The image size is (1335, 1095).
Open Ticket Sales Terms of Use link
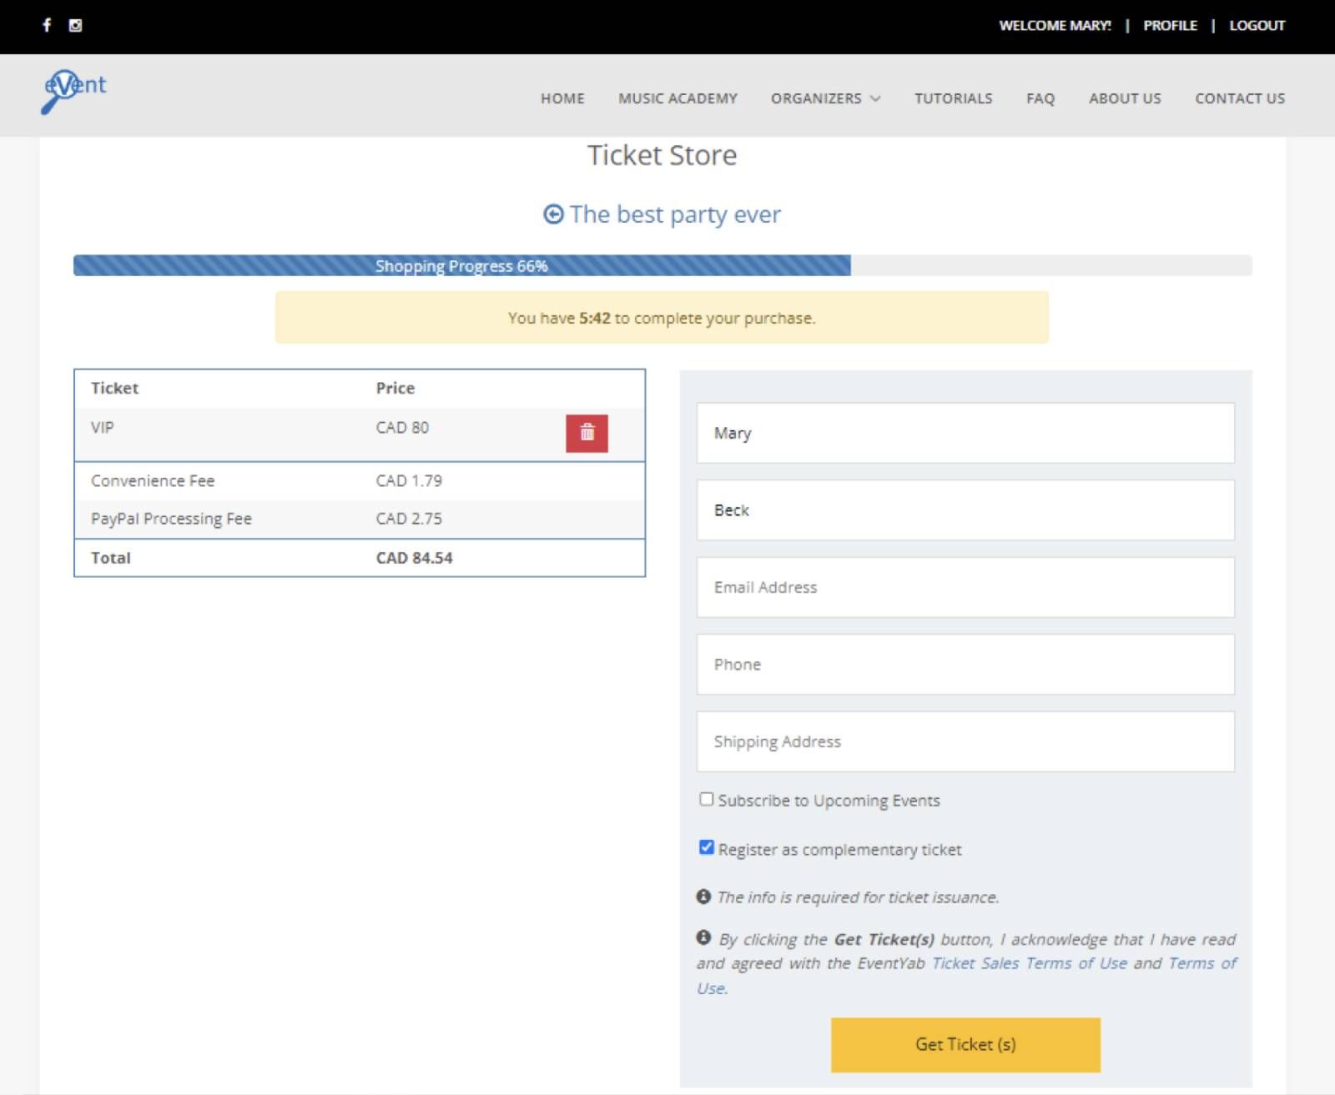1029,963
